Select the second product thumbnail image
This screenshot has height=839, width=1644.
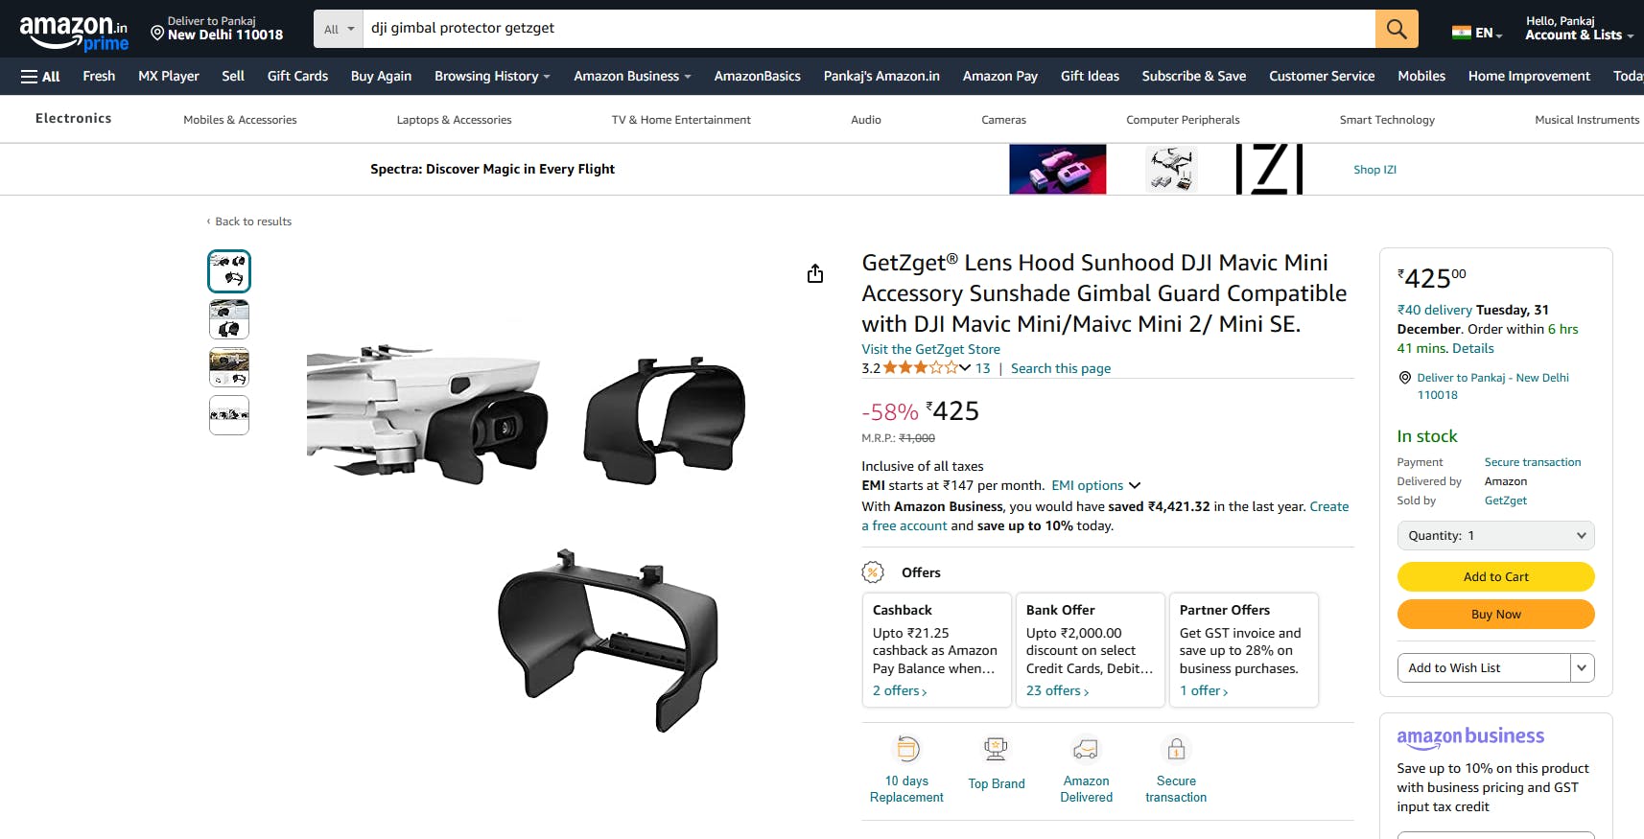point(229,319)
